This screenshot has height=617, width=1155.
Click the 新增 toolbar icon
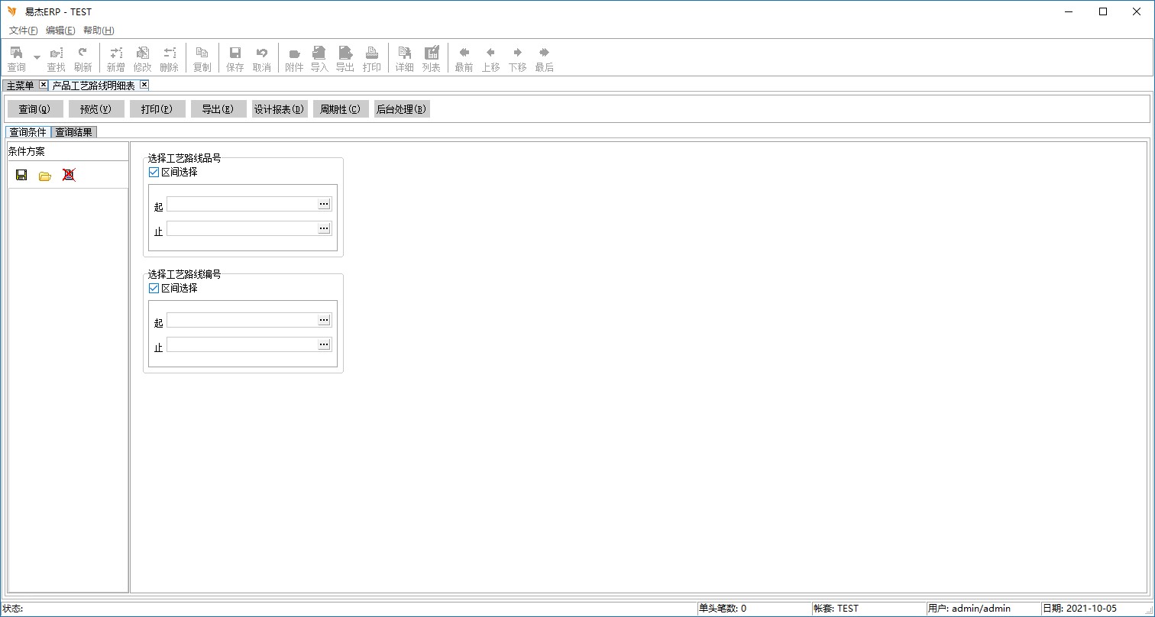tap(115, 59)
